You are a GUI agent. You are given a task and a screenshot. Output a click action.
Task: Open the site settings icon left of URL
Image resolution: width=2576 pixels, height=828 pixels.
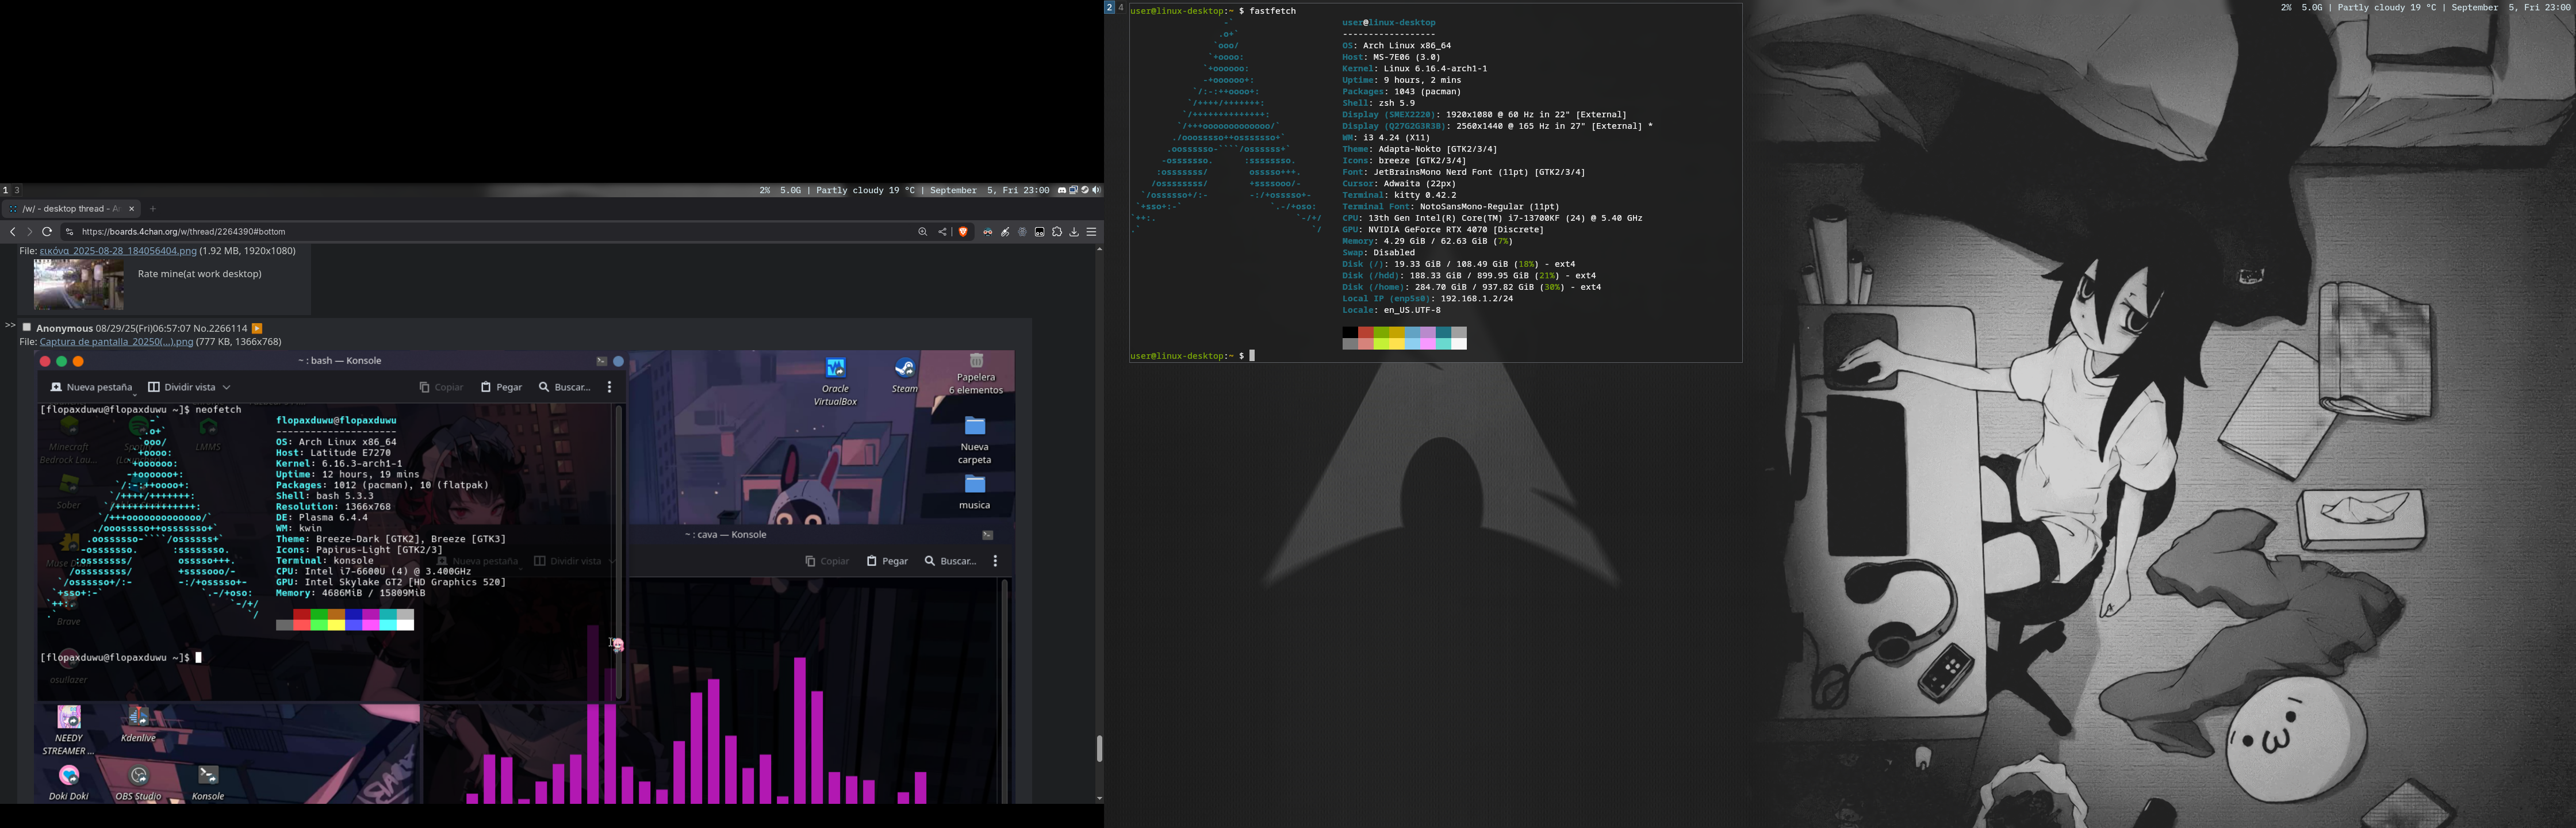[x=69, y=232]
